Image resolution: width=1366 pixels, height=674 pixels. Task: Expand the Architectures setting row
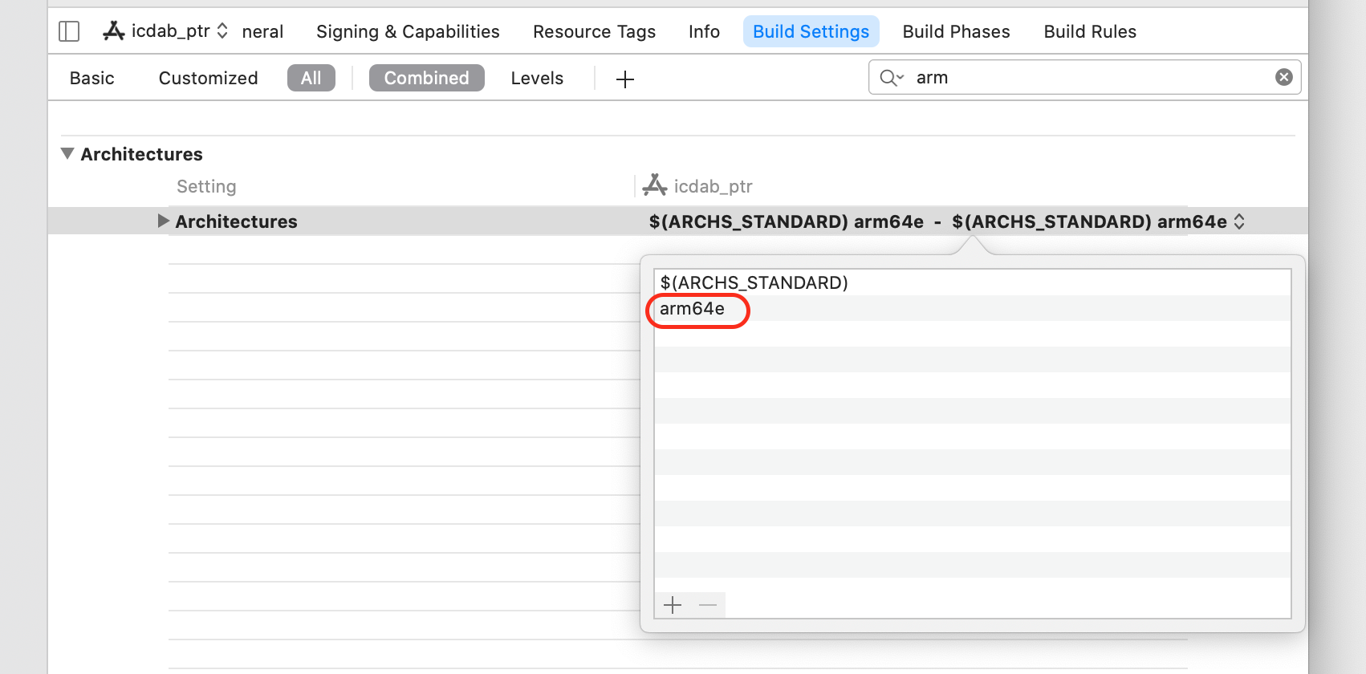[x=163, y=221]
